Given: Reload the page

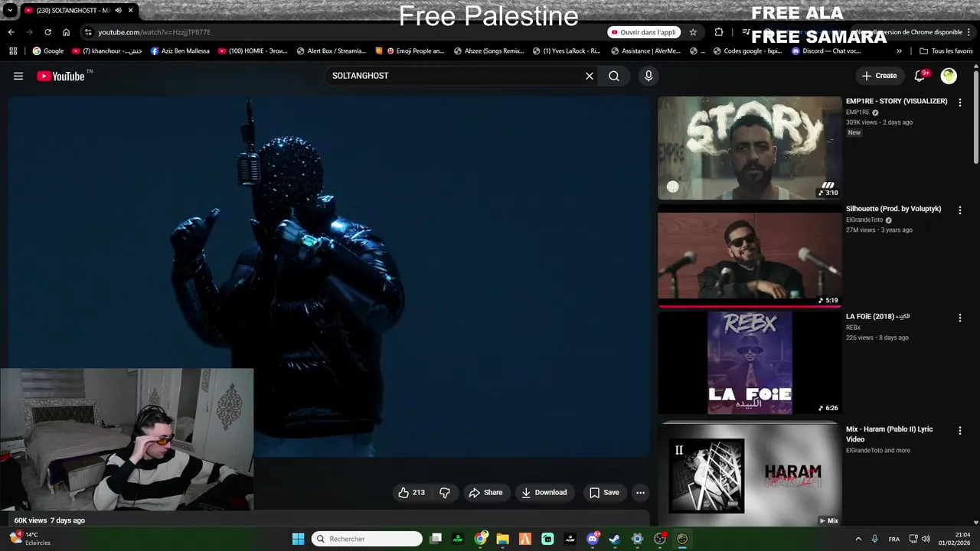Looking at the screenshot, I should 47,32.
